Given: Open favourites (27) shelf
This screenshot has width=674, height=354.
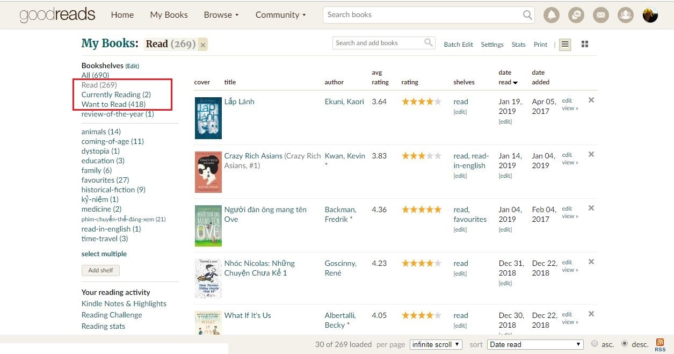Looking at the screenshot, I should pyautogui.click(x=105, y=180).
